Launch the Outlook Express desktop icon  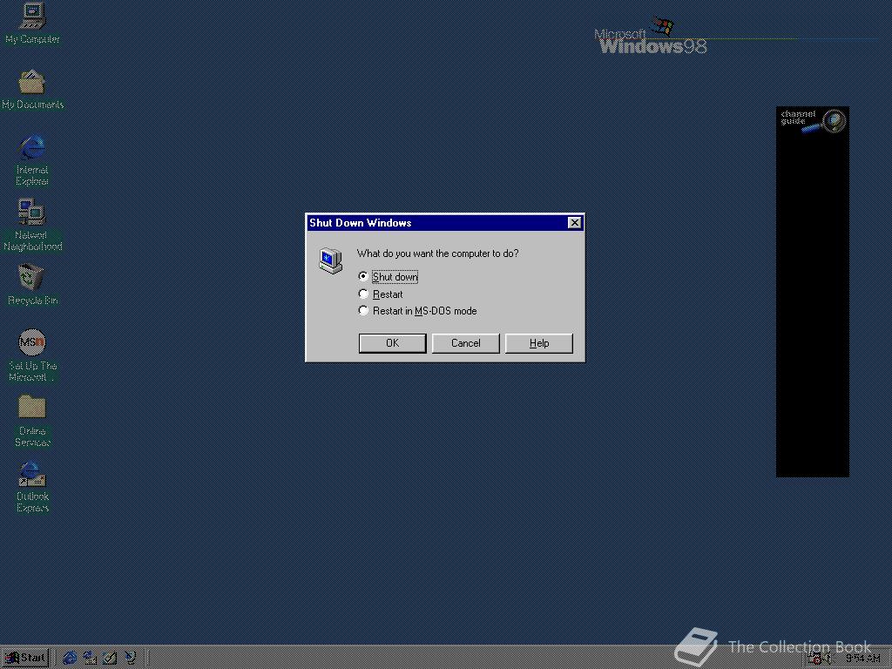pos(32,486)
